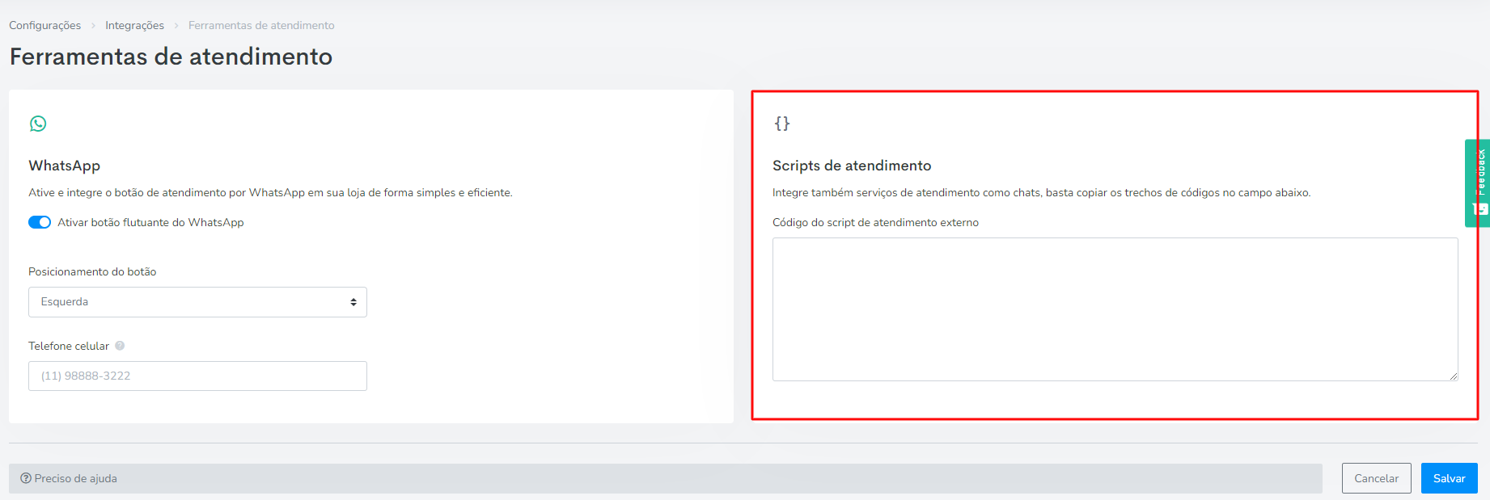Open the Telefone celular help tooltip icon
Screen dimensions: 1490x500
120,346
